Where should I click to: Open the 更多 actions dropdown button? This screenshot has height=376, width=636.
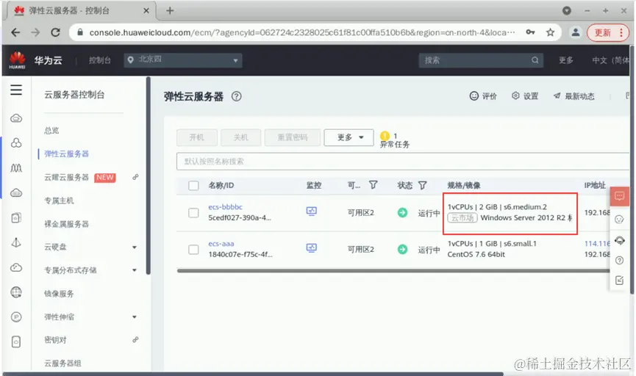(x=349, y=137)
